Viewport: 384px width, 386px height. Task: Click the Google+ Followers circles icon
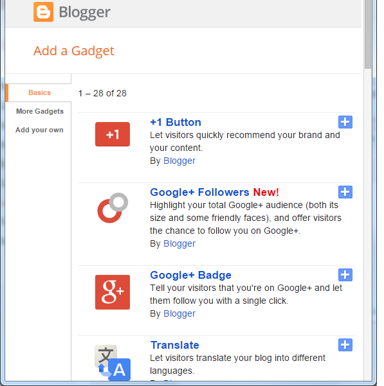click(x=113, y=207)
